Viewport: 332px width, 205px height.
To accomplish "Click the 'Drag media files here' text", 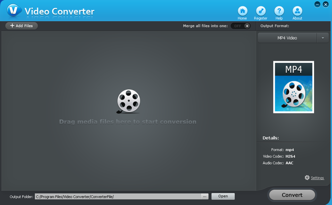I will [128, 122].
